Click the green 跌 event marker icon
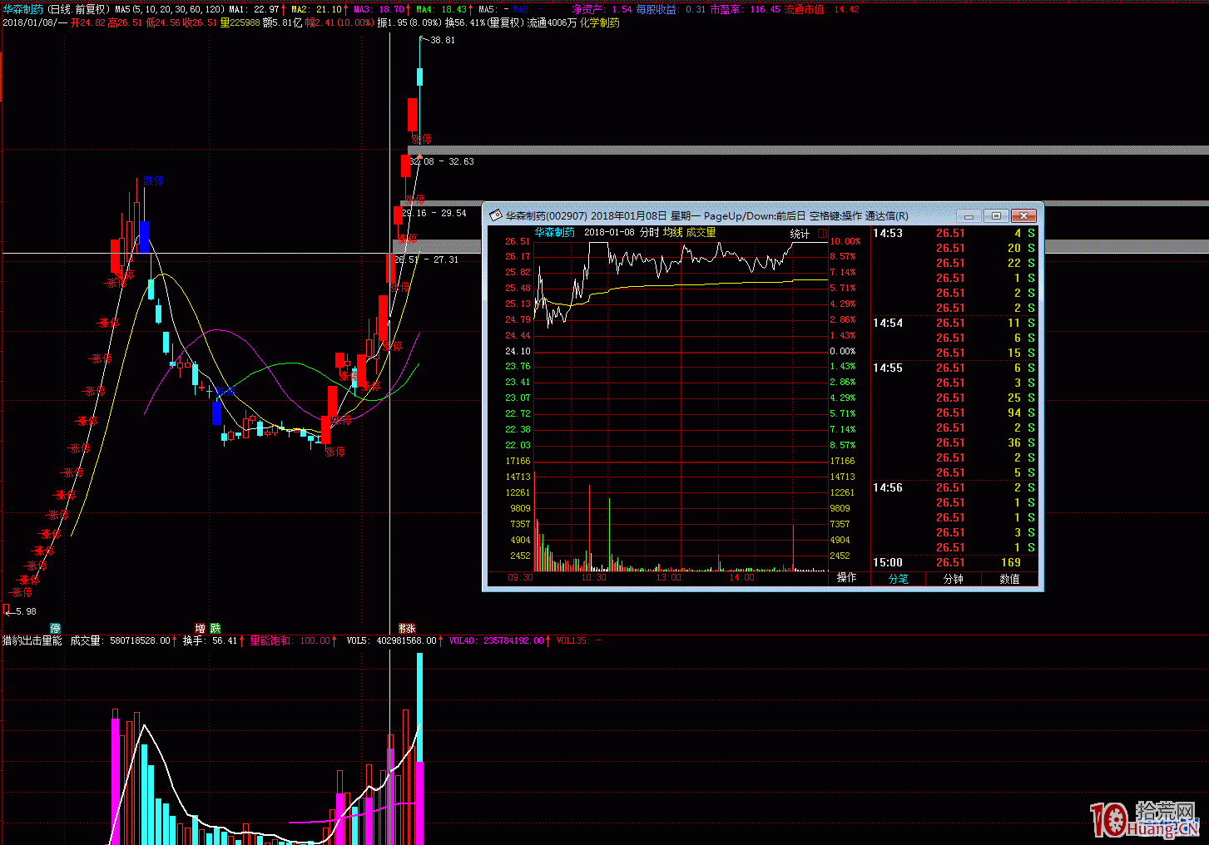The image size is (1209, 845). click(216, 628)
